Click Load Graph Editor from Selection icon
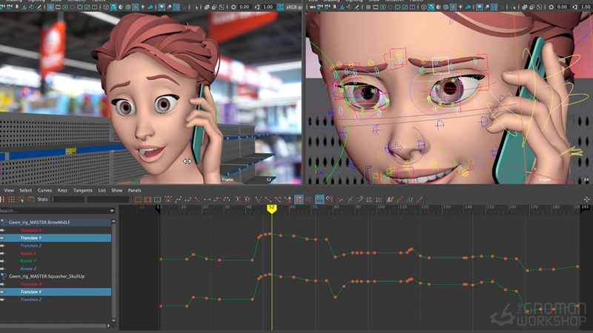Image resolution: width=593 pixels, height=333 pixels. pos(308,199)
